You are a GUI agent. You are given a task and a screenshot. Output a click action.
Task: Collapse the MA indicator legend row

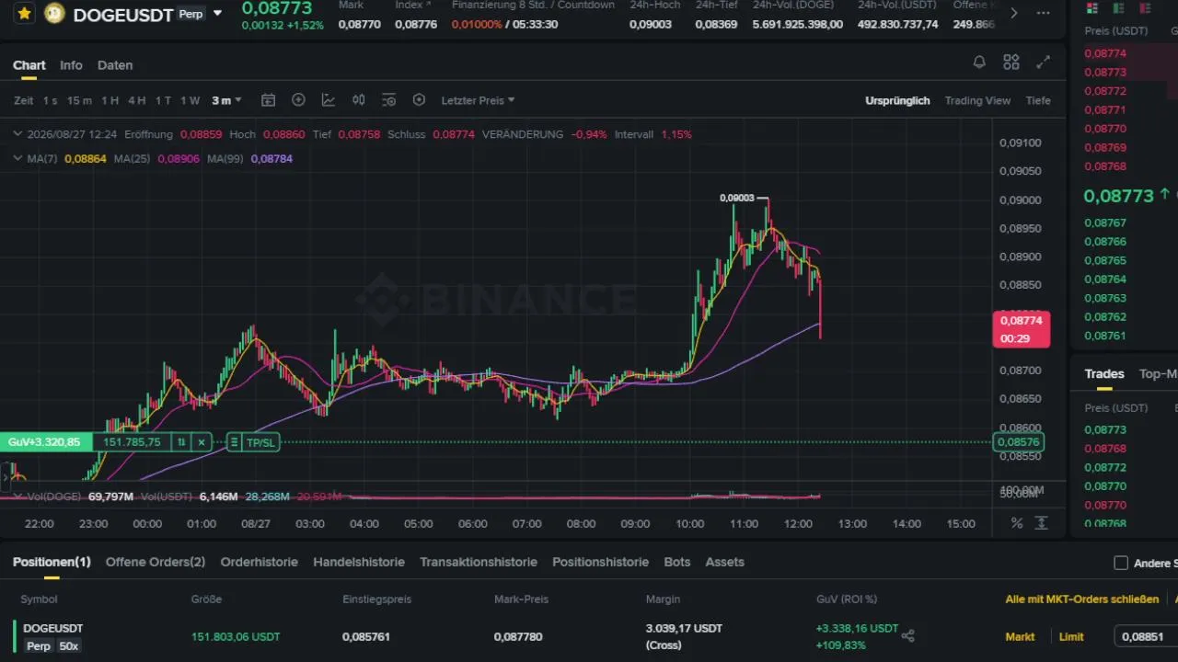pos(18,158)
